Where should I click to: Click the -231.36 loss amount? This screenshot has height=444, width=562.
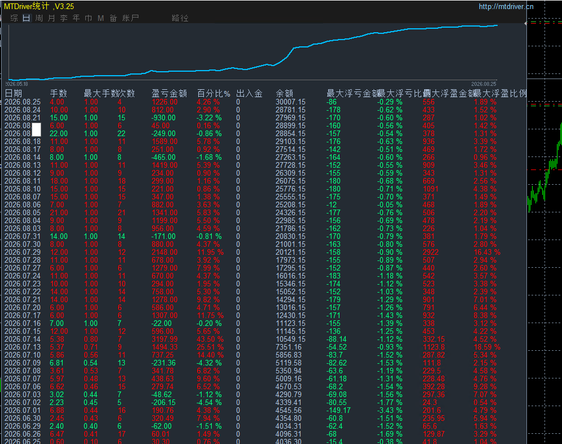[163, 363]
